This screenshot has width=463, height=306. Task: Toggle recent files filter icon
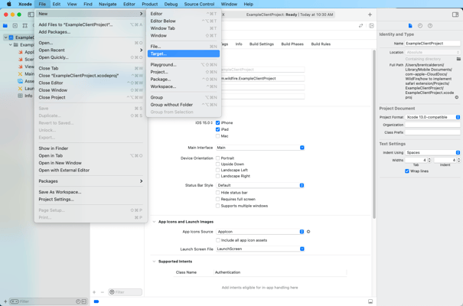78,301
